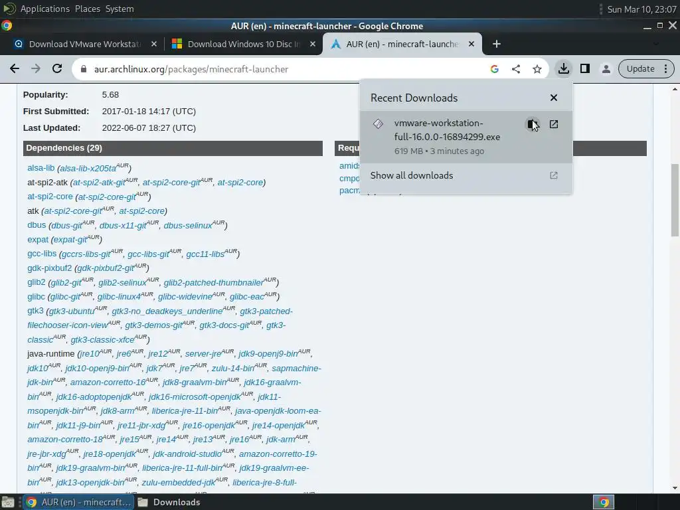
Task: Click the clock showing Sun Mar 10
Action: pos(641,9)
